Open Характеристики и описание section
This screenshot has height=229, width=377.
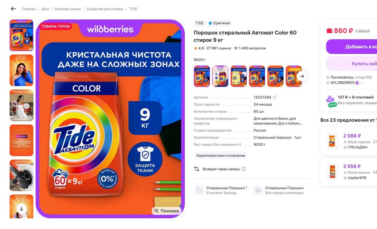(220, 155)
